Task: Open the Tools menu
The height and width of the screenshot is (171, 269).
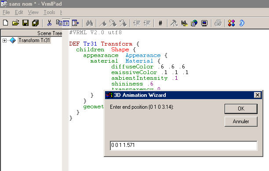Action: (49, 12)
